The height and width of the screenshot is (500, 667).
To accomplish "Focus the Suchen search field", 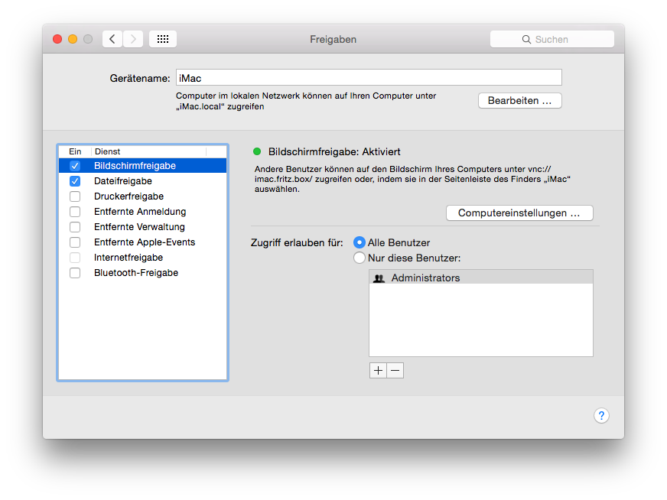I will pos(551,39).
